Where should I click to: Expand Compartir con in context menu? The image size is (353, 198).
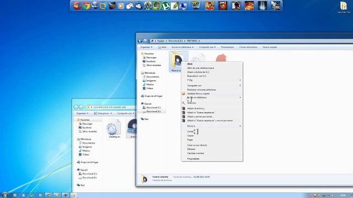(212, 86)
